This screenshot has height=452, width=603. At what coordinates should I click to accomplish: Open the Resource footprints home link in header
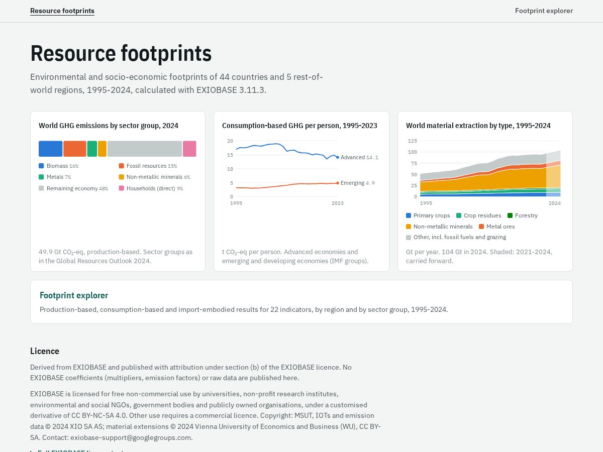pos(62,11)
